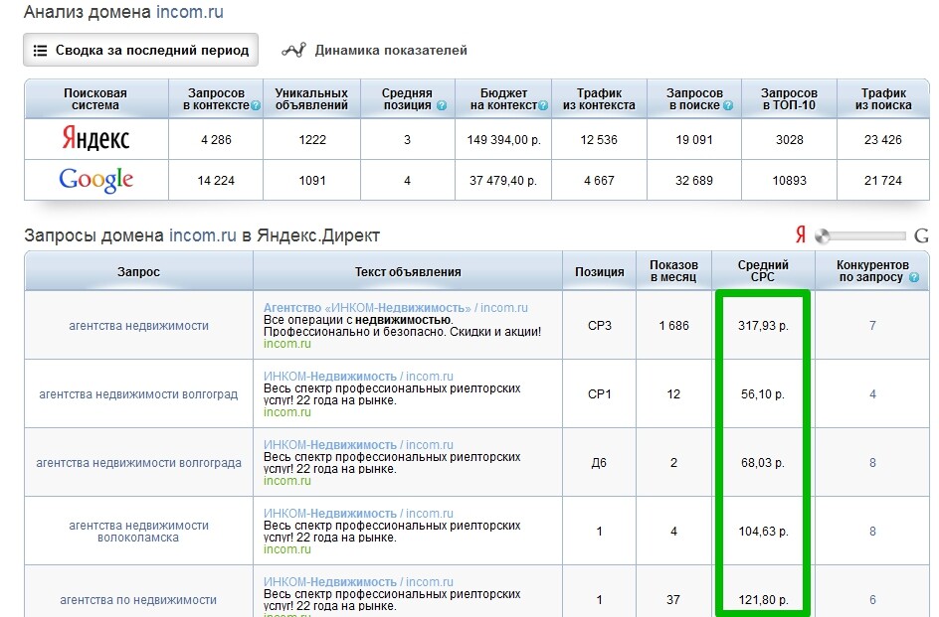
Task: Click competitors count 8 in волгограда row
Action: (872, 463)
